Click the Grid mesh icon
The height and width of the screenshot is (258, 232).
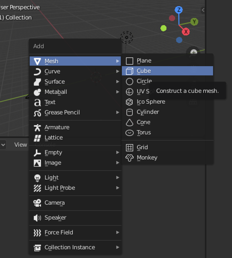click(x=130, y=147)
